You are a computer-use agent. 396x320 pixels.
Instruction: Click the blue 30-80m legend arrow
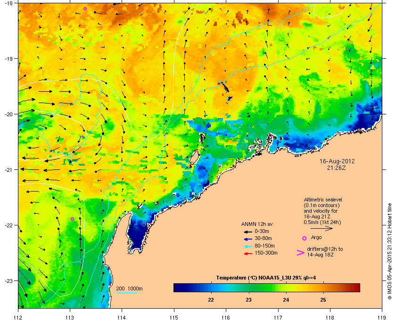tap(248, 239)
